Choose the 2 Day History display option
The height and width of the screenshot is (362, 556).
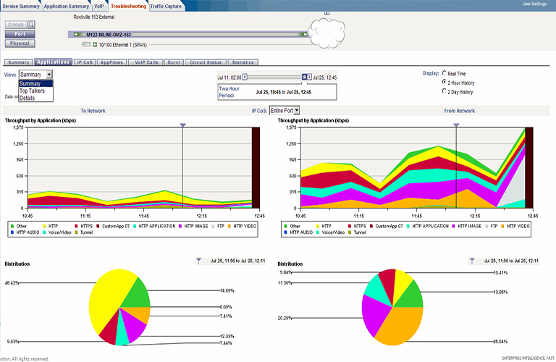coord(444,92)
